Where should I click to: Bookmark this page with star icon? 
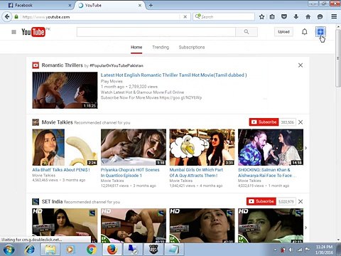(261, 17)
